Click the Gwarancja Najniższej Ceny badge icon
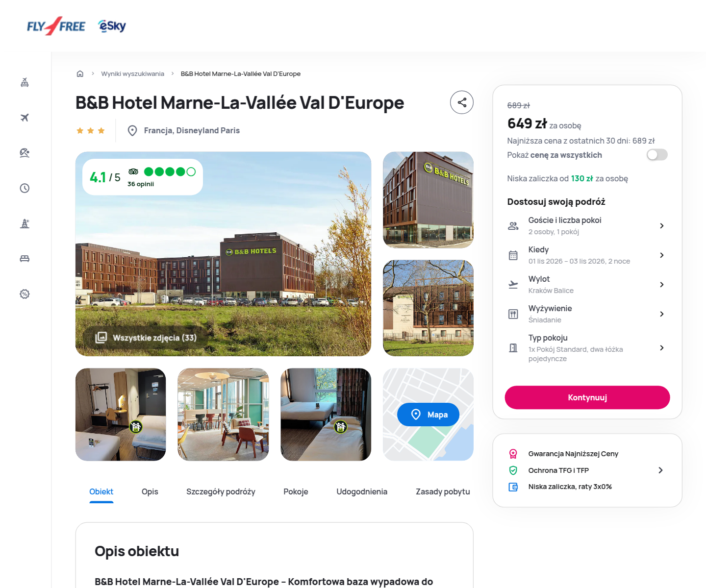This screenshot has height=588, width=706. (x=513, y=454)
